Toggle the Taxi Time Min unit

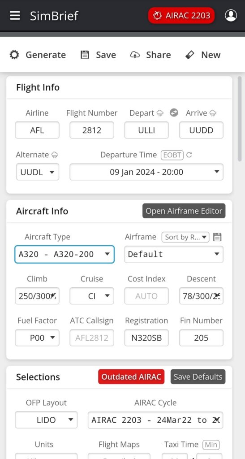(x=211, y=445)
